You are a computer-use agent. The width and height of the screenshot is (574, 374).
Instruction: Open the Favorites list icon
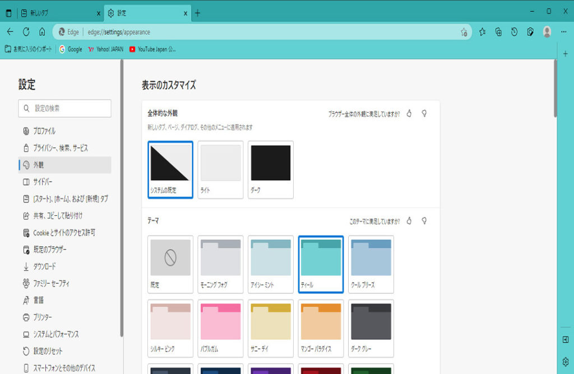click(x=482, y=32)
